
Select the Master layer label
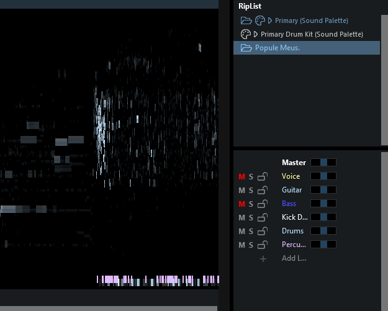[294, 163]
